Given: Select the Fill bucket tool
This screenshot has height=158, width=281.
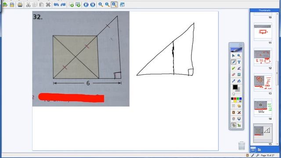Looking at the screenshot, I should pos(239,81).
